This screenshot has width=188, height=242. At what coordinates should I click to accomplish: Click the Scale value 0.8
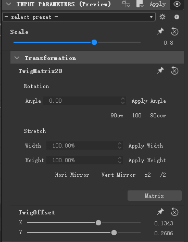168,43
